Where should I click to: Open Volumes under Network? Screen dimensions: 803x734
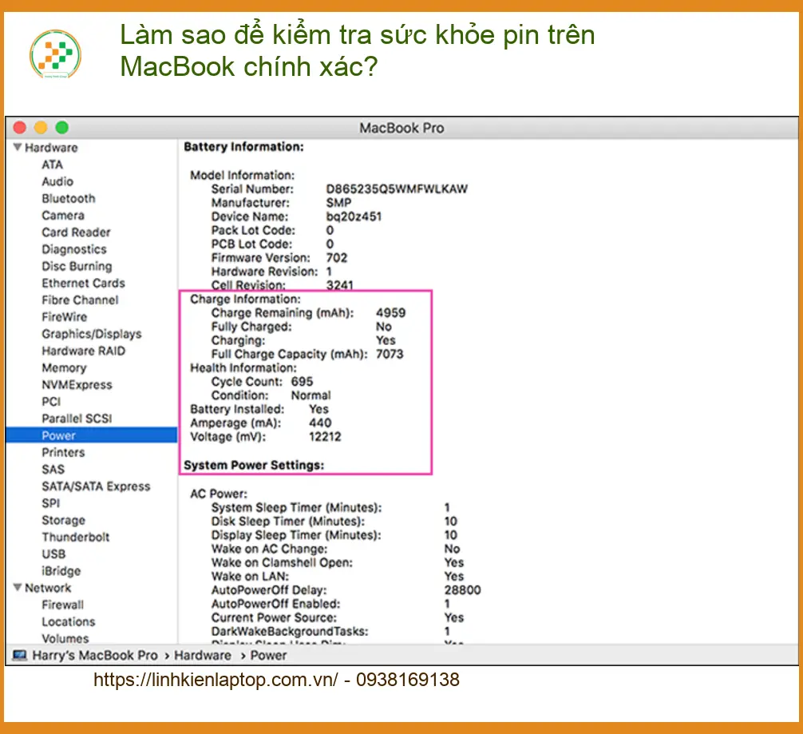[x=65, y=638]
